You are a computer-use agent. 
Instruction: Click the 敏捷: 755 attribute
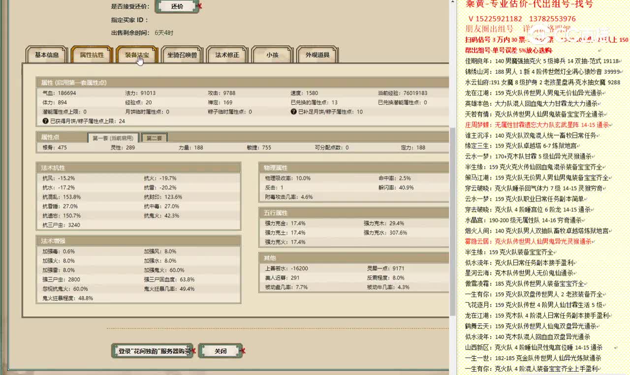point(259,148)
